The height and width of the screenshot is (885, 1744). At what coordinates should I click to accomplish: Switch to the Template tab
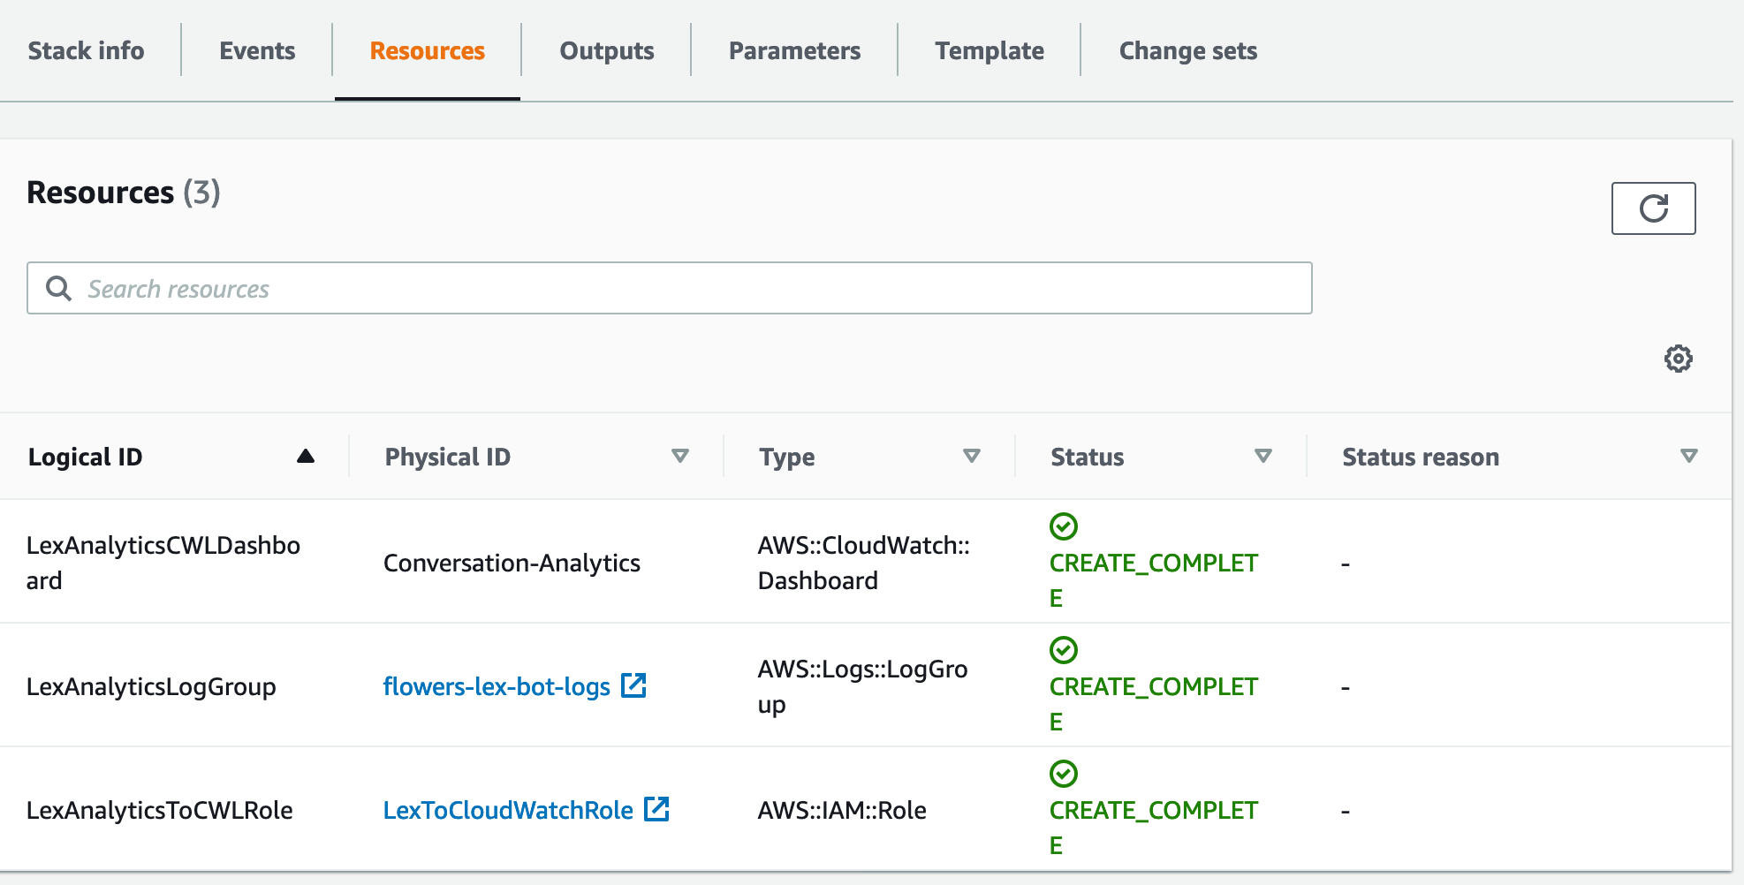[x=990, y=50]
